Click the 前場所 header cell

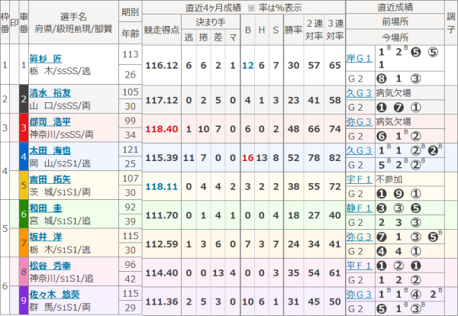pyautogui.click(x=395, y=21)
